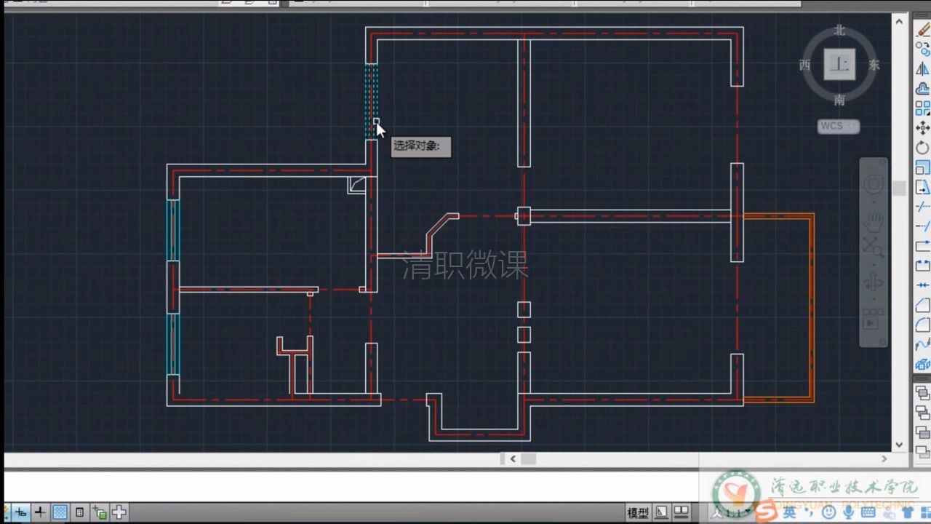Select the Rotate tool

tap(923, 148)
